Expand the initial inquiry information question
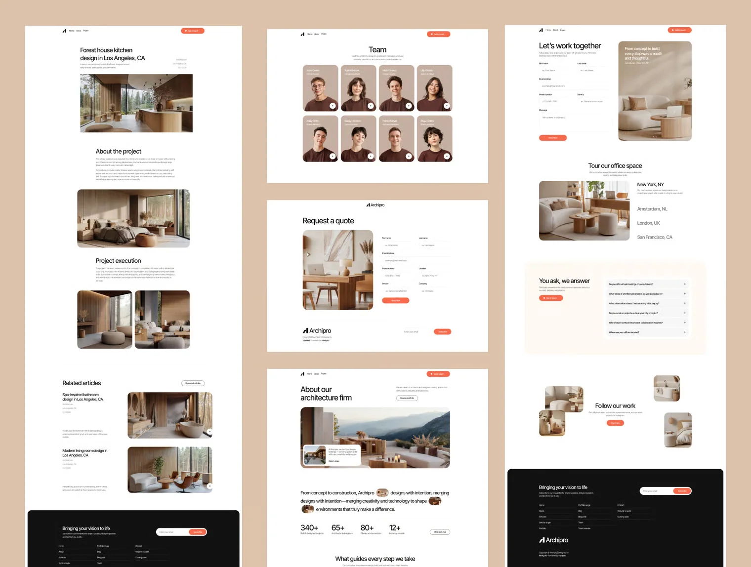 tap(647, 303)
